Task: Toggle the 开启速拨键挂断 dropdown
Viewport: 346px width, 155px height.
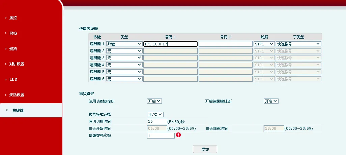Action: 271,101
